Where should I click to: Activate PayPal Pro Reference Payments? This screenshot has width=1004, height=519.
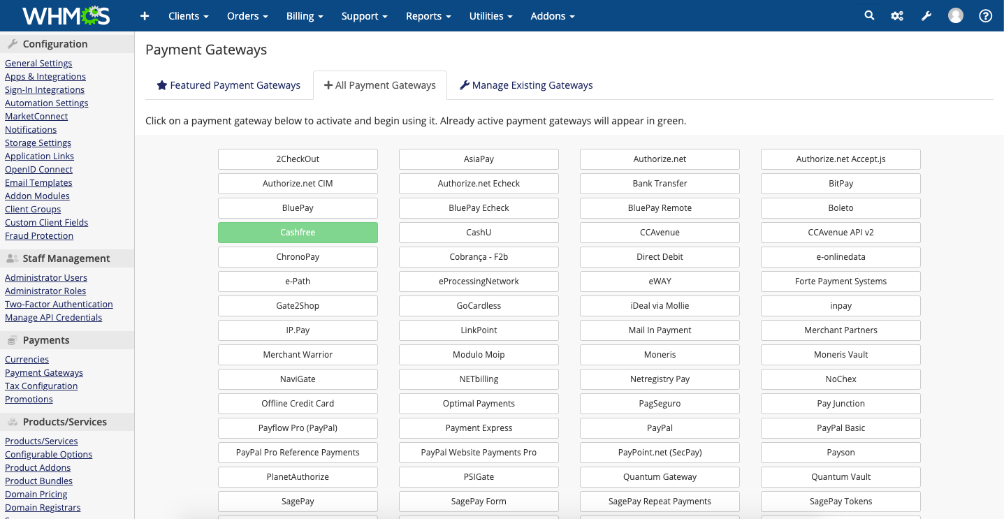tap(298, 453)
